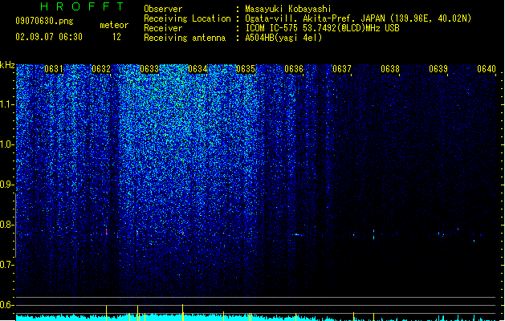The width and height of the screenshot is (505, 321).
Task: Click the 1.0 kHz axis label
Action: (6, 144)
